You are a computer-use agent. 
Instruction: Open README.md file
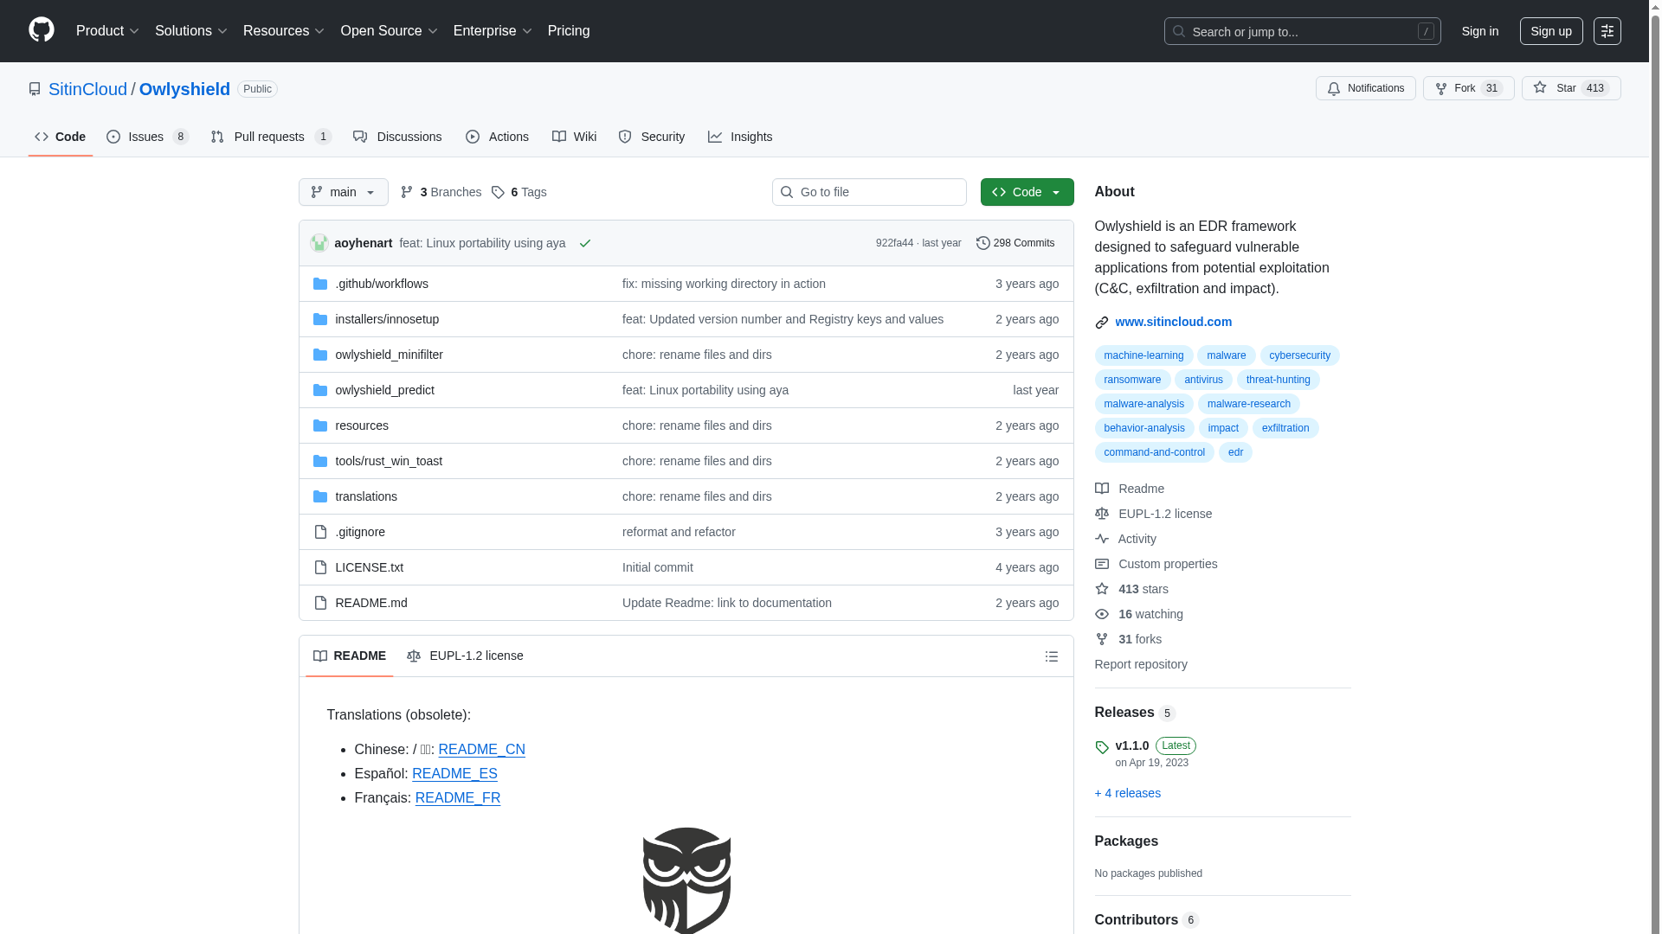pos(370,603)
